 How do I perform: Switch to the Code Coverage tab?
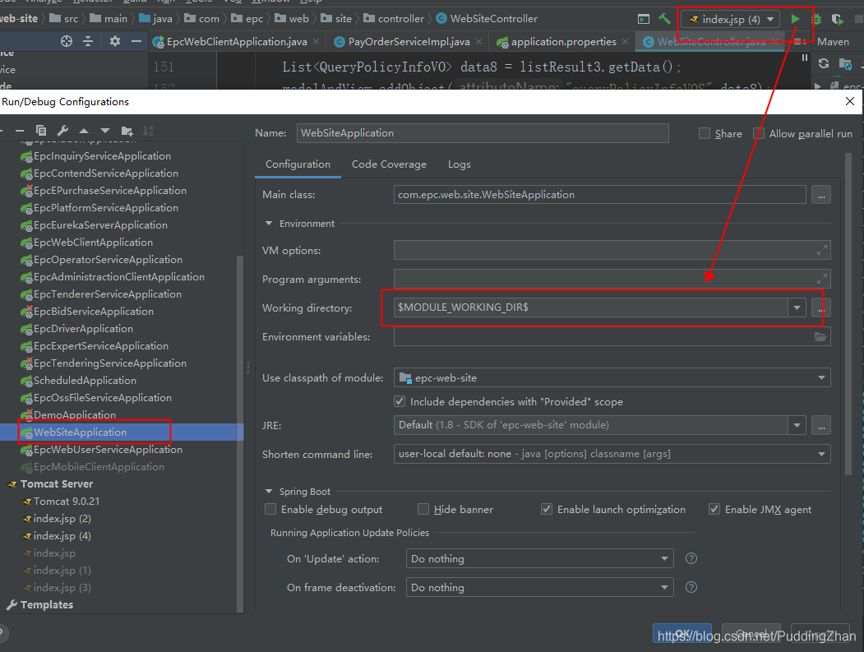point(389,164)
